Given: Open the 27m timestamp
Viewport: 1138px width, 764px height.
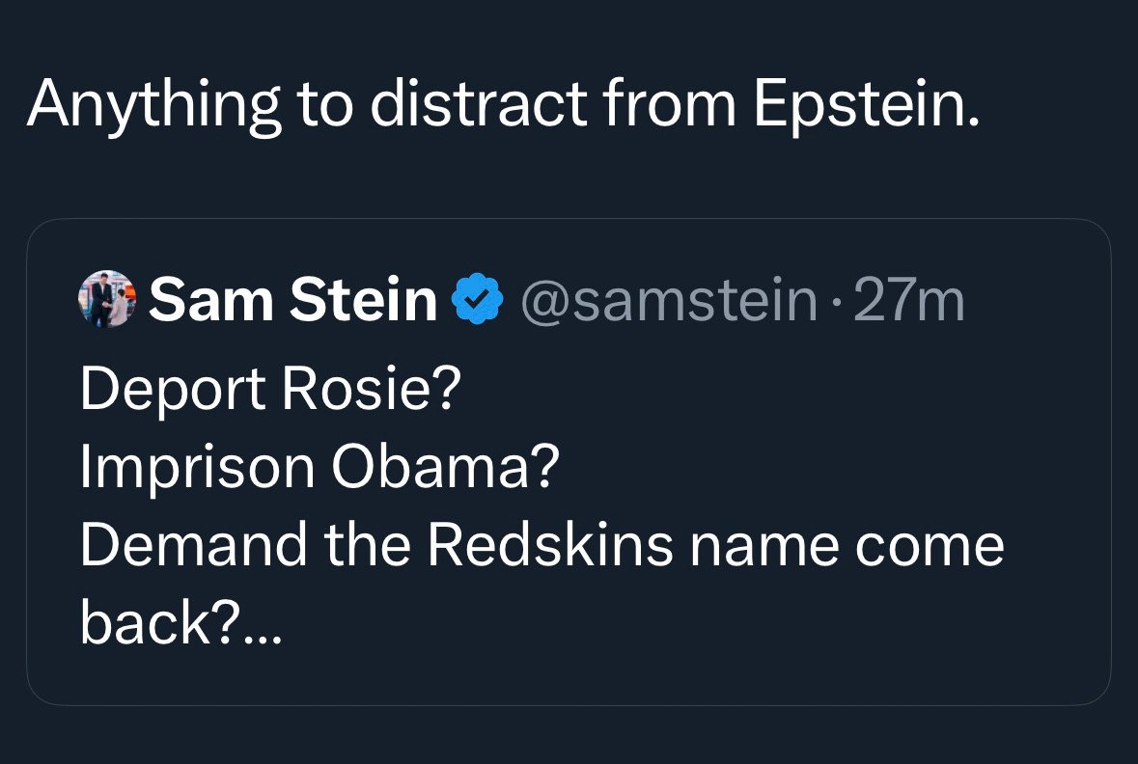Looking at the screenshot, I should (x=908, y=300).
